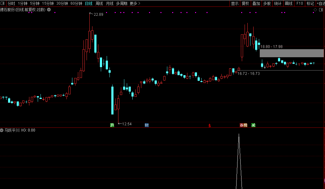Click the diamond icon near the chart corner

[x=315, y=10]
